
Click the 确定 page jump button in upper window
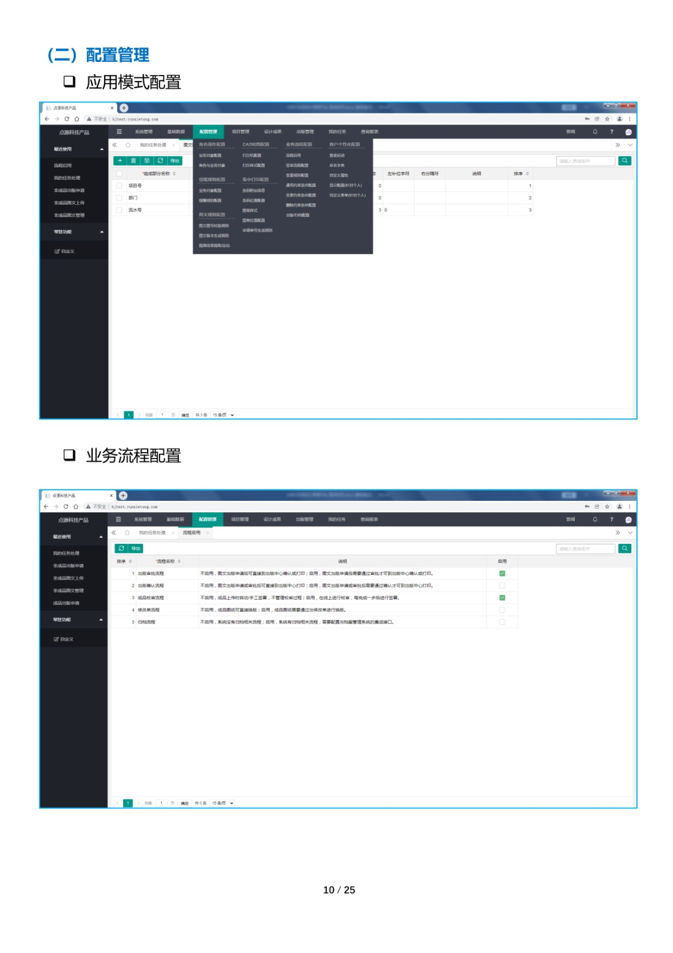tap(185, 415)
